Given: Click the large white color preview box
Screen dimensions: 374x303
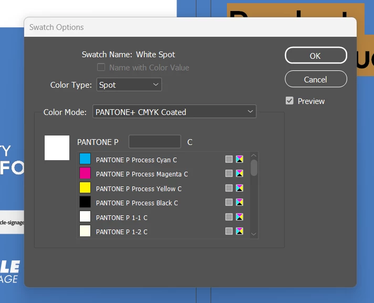Looking at the screenshot, I should (x=57, y=148).
